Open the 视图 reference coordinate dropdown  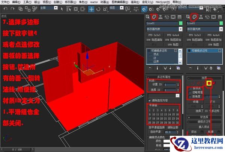pyautogui.click(x=121, y=8)
